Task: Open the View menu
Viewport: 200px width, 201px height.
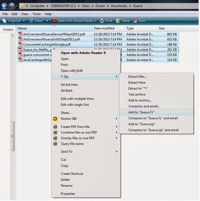Action: tap(25, 14)
